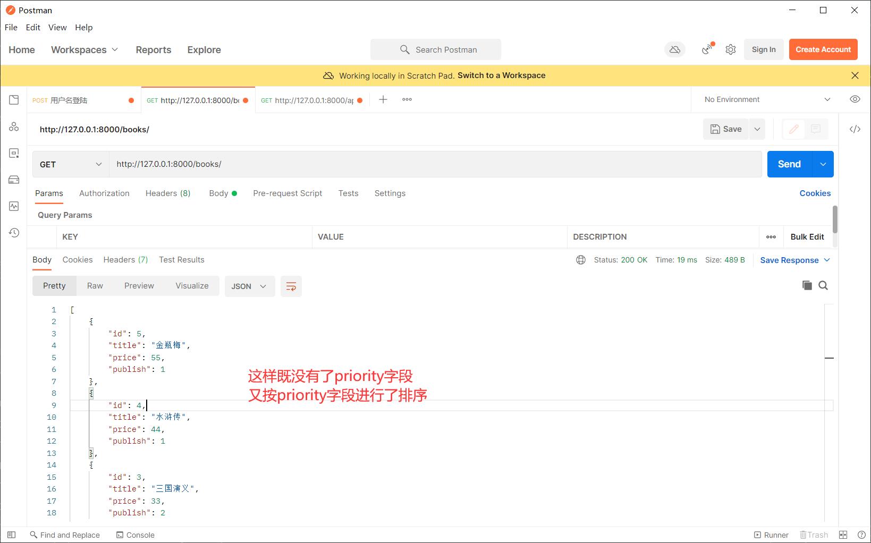Copy the response body to clipboard

(x=807, y=285)
